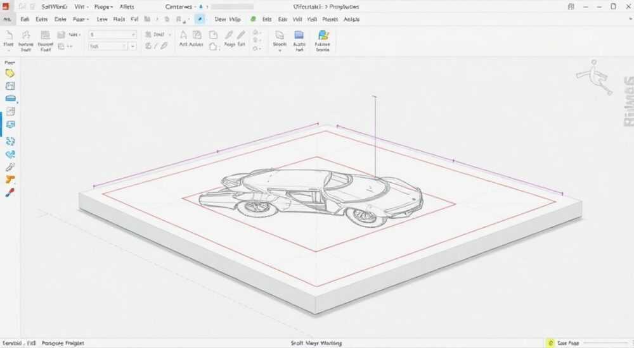634x348 pixels.
Task: Toggle the green circle indicator in menu row
Action: (x=253, y=19)
